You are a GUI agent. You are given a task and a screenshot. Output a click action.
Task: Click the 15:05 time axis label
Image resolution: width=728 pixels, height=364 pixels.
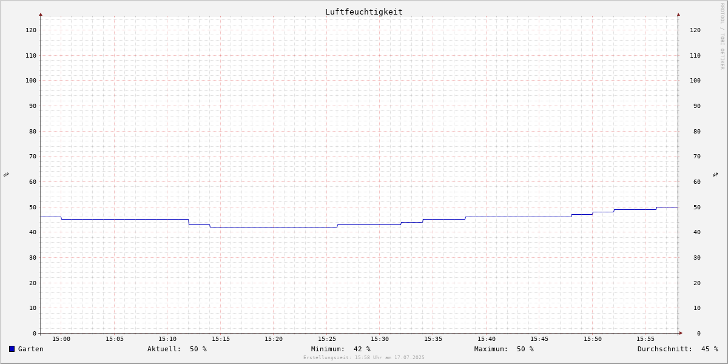coord(115,339)
